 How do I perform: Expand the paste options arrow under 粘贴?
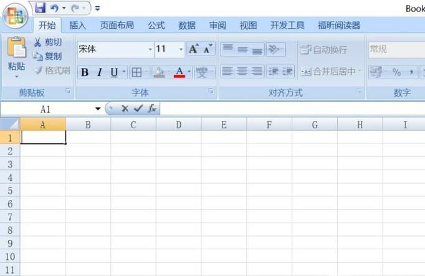pyautogui.click(x=17, y=77)
